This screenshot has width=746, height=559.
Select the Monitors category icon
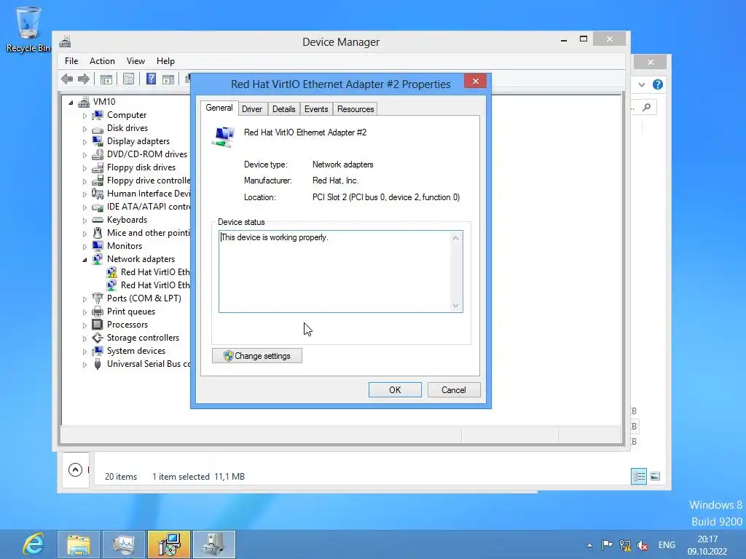click(x=98, y=246)
